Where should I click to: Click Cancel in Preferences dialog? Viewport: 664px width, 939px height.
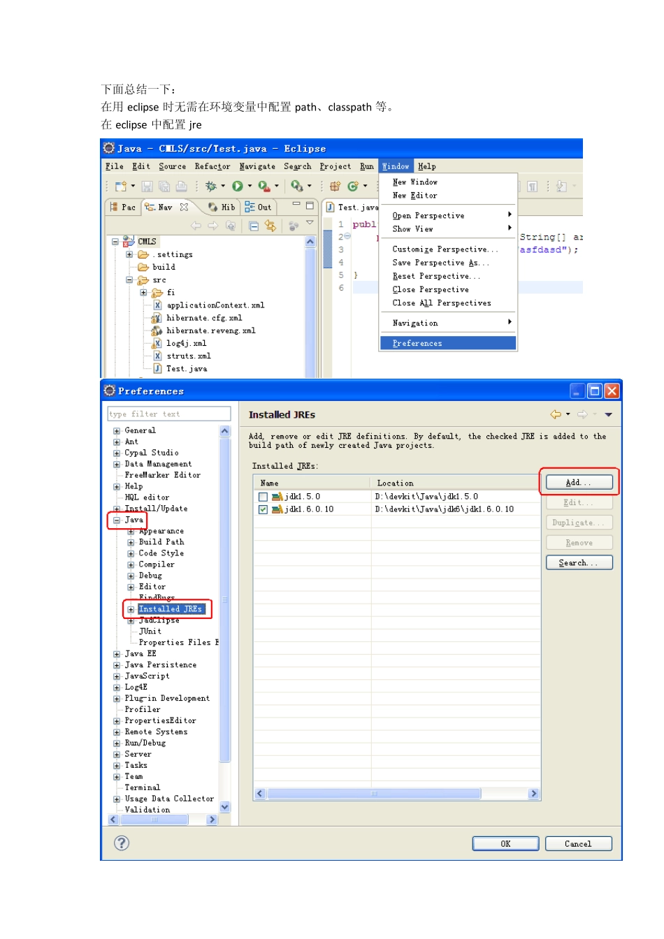point(579,843)
